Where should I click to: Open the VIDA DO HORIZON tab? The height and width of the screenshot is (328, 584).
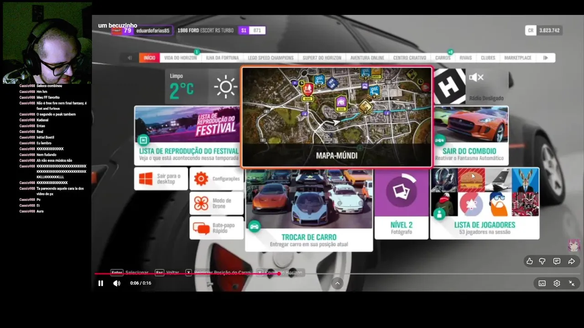(180, 58)
